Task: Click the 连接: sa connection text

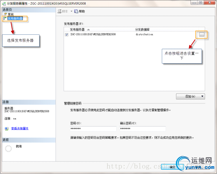Action: point(10,119)
